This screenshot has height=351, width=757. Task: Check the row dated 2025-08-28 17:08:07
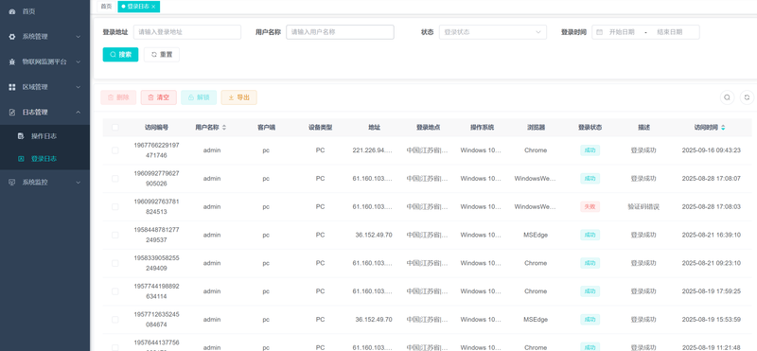coord(114,178)
